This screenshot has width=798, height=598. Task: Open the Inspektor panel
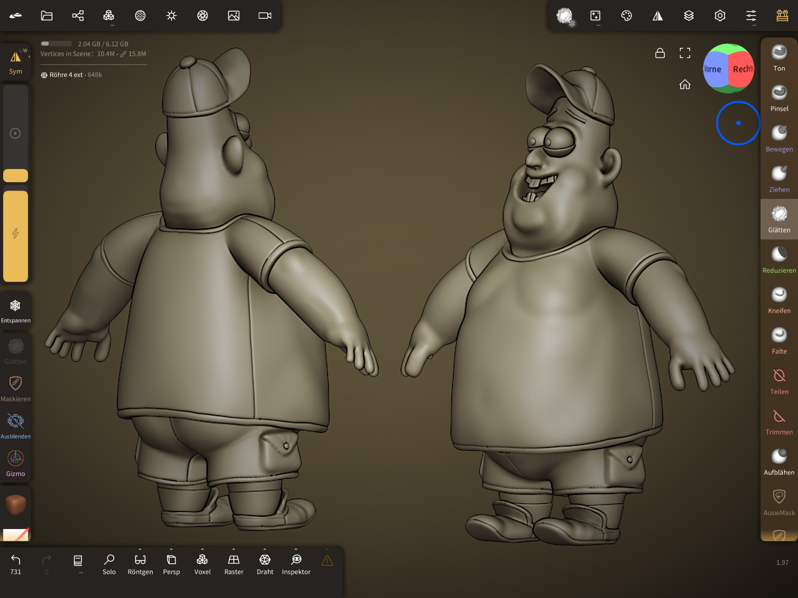pyautogui.click(x=296, y=565)
